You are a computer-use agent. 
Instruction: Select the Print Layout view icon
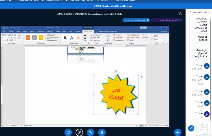point(141,126)
